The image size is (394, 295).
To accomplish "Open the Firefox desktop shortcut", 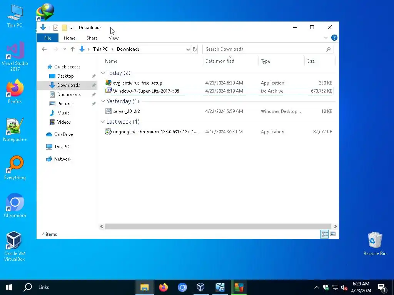I will [x=15, y=91].
